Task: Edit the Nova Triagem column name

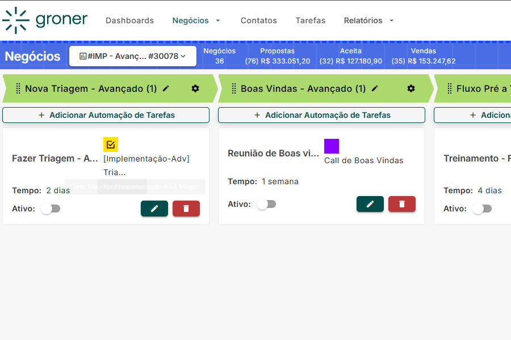Action: tap(165, 88)
